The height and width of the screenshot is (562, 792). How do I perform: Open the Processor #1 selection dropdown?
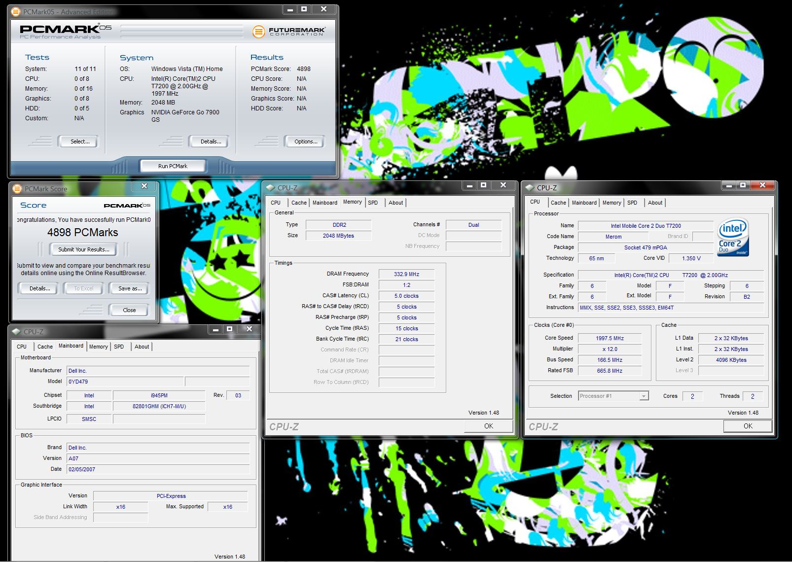click(613, 396)
